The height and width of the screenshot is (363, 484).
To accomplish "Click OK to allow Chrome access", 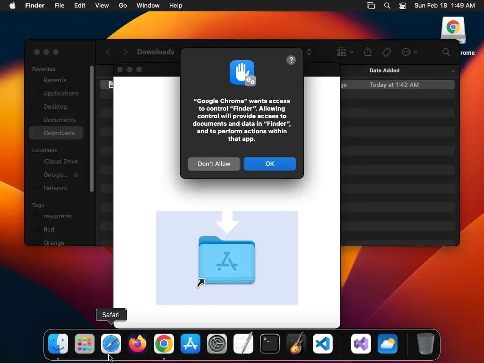I will point(269,164).
